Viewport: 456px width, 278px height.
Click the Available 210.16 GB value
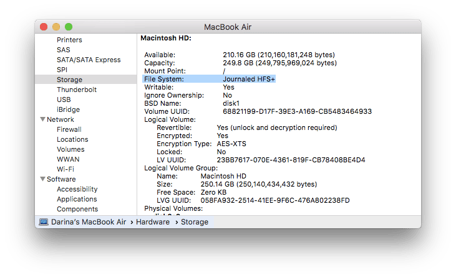[x=279, y=55]
